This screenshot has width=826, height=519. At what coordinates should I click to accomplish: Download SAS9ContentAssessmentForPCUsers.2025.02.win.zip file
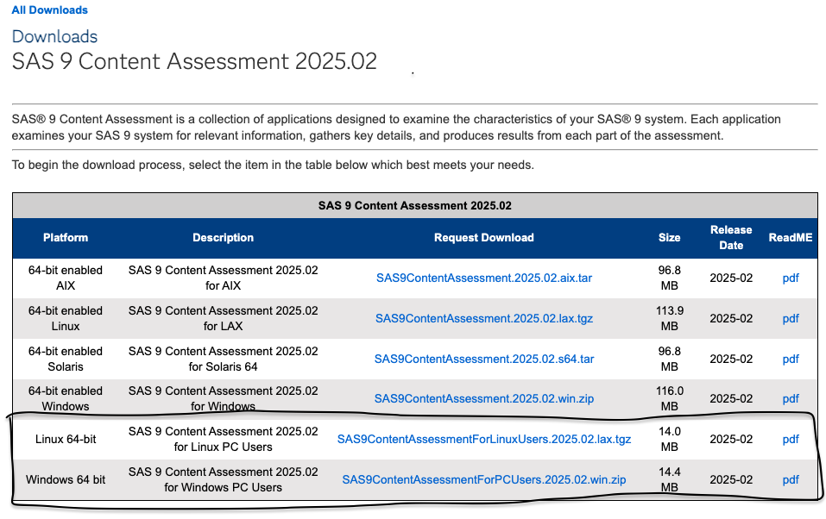pyautogui.click(x=484, y=479)
